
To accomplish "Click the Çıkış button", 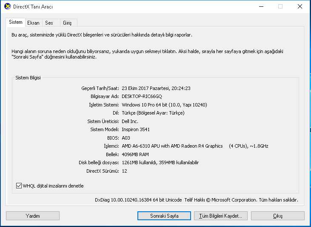I will [278, 216].
